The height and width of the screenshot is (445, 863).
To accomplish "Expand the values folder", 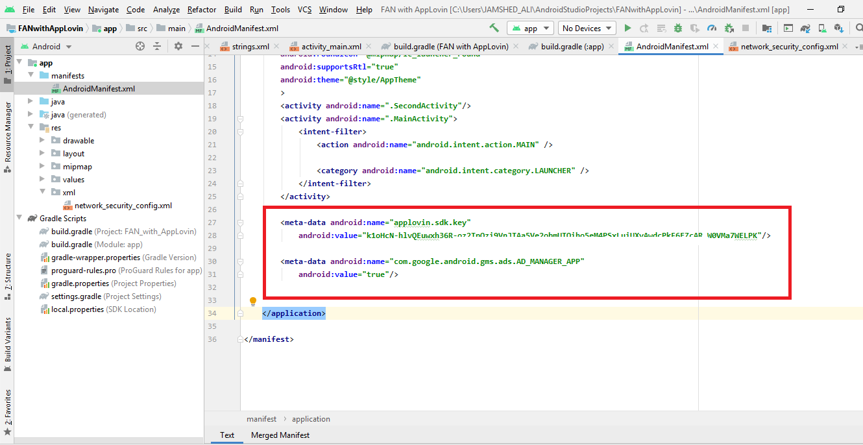I will pyautogui.click(x=43, y=180).
